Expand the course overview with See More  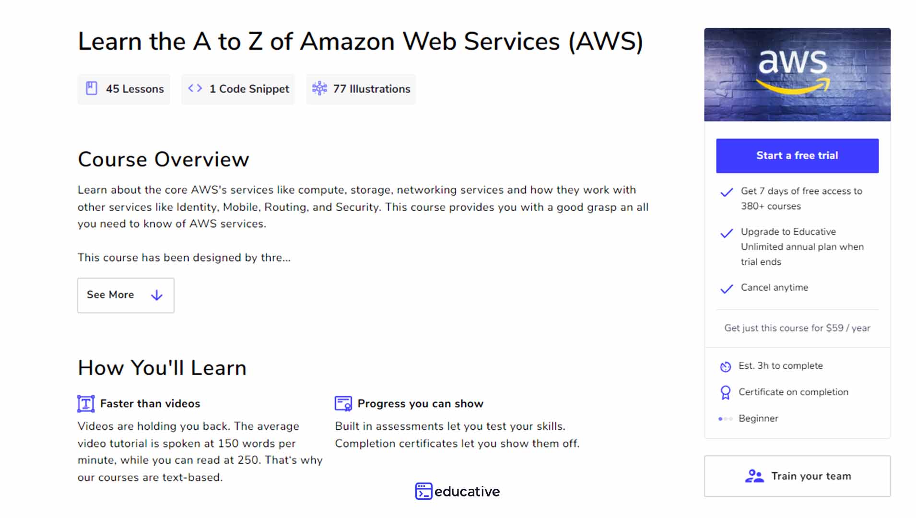click(x=125, y=295)
